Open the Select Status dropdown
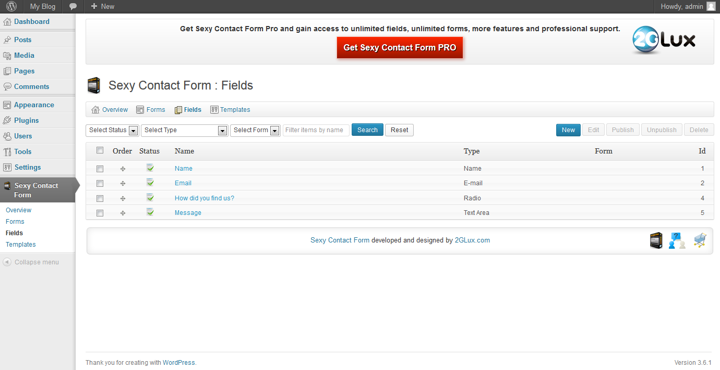720x370 pixels. pyautogui.click(x=112, y=130)
